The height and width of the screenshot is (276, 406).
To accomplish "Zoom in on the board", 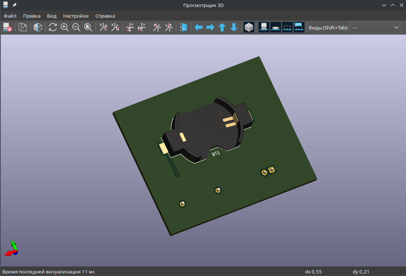I will coord(65,27).
